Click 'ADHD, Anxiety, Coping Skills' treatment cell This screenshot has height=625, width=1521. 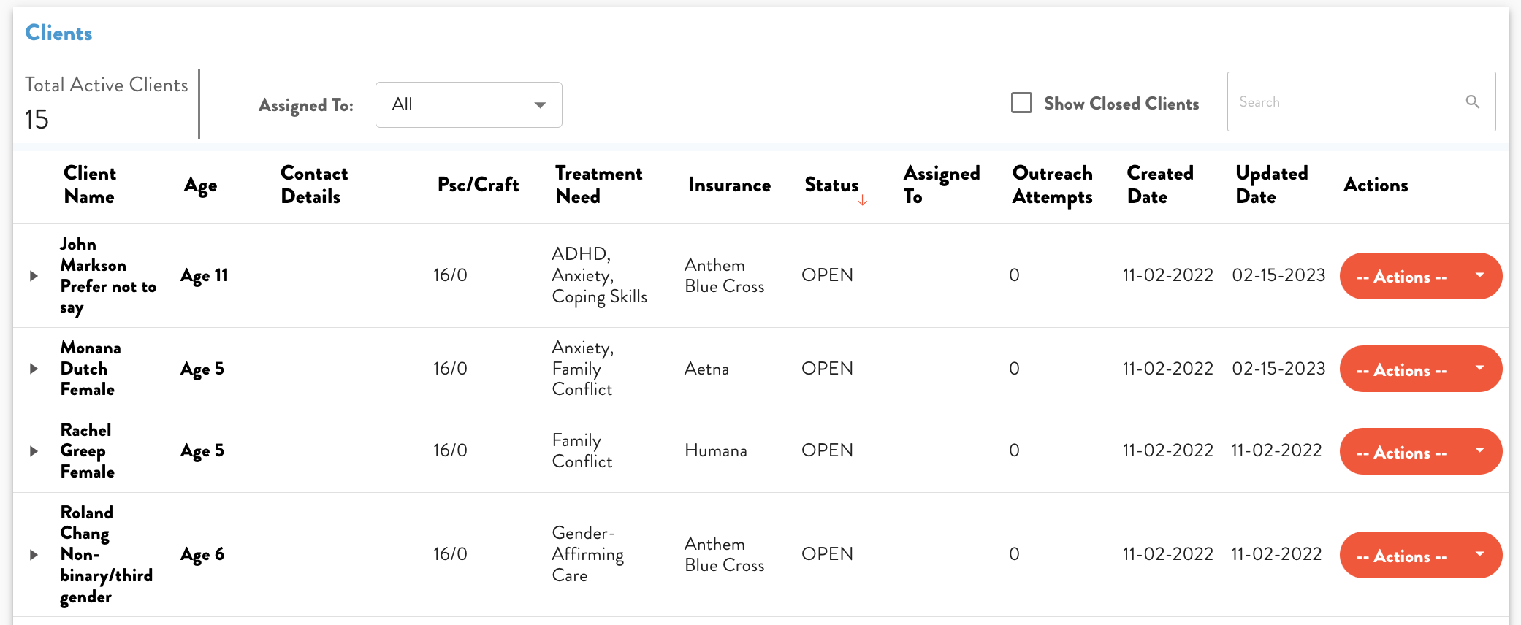[600, 275]
